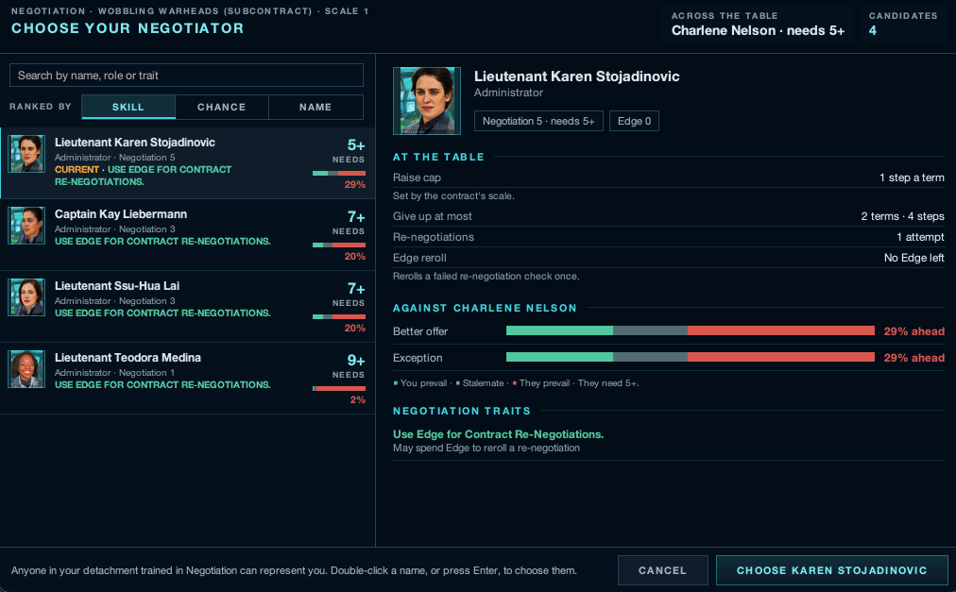Click '29% ahead' beside Exception
The height and width of the screenshot is (592, 956).
pyautogui.click(x=913, y=358)
